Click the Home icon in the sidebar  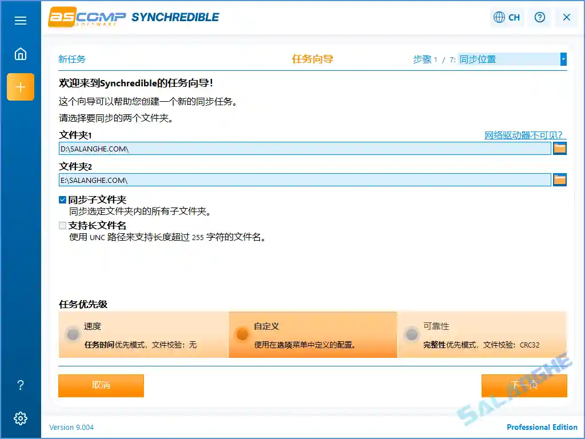tap(21, 53)
